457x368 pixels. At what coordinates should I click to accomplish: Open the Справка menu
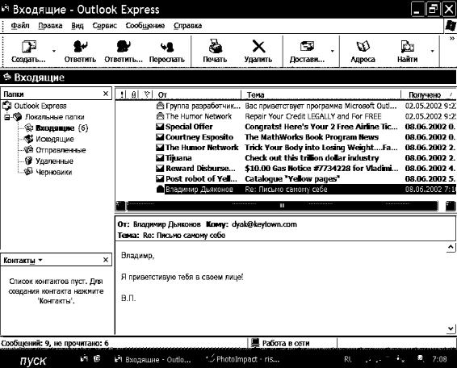click(x=187, y=26)
